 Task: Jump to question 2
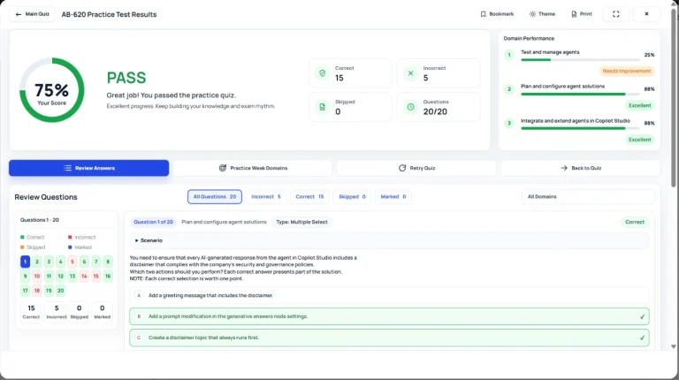[x=37, y=262]
